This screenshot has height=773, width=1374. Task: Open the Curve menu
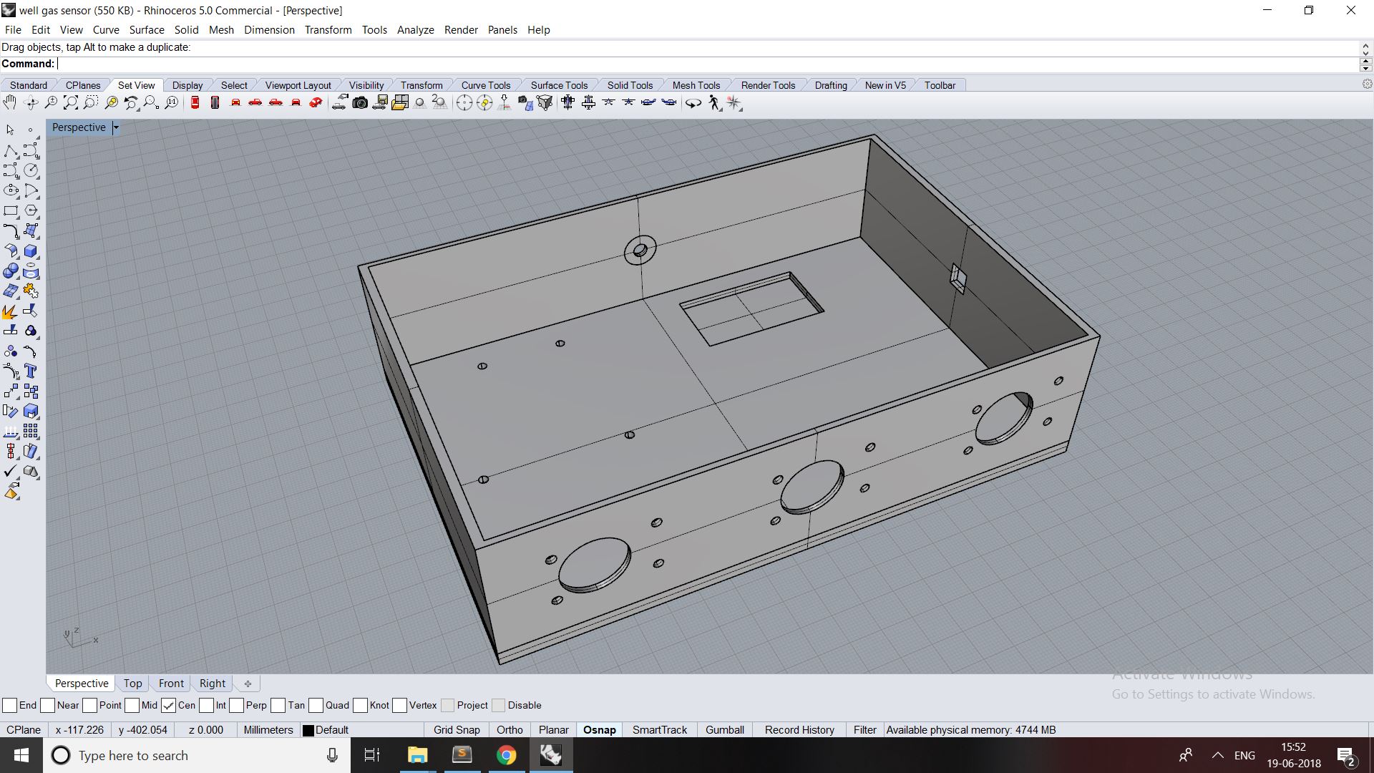(106, 29)
